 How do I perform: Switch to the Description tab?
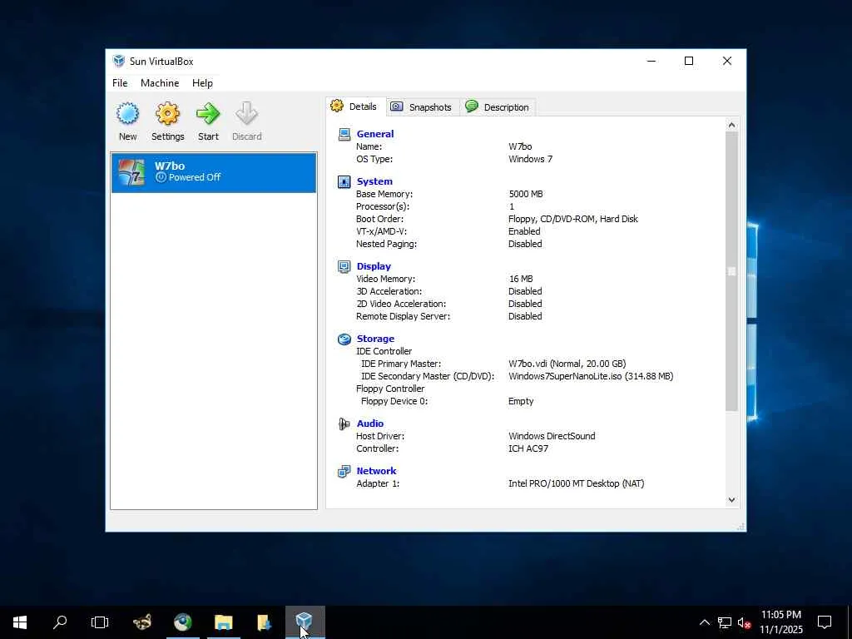pos(498,107)
